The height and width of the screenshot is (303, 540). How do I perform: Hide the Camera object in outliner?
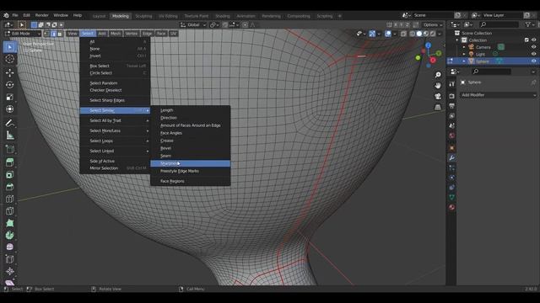pyautogui.click(x=533, y=47)
